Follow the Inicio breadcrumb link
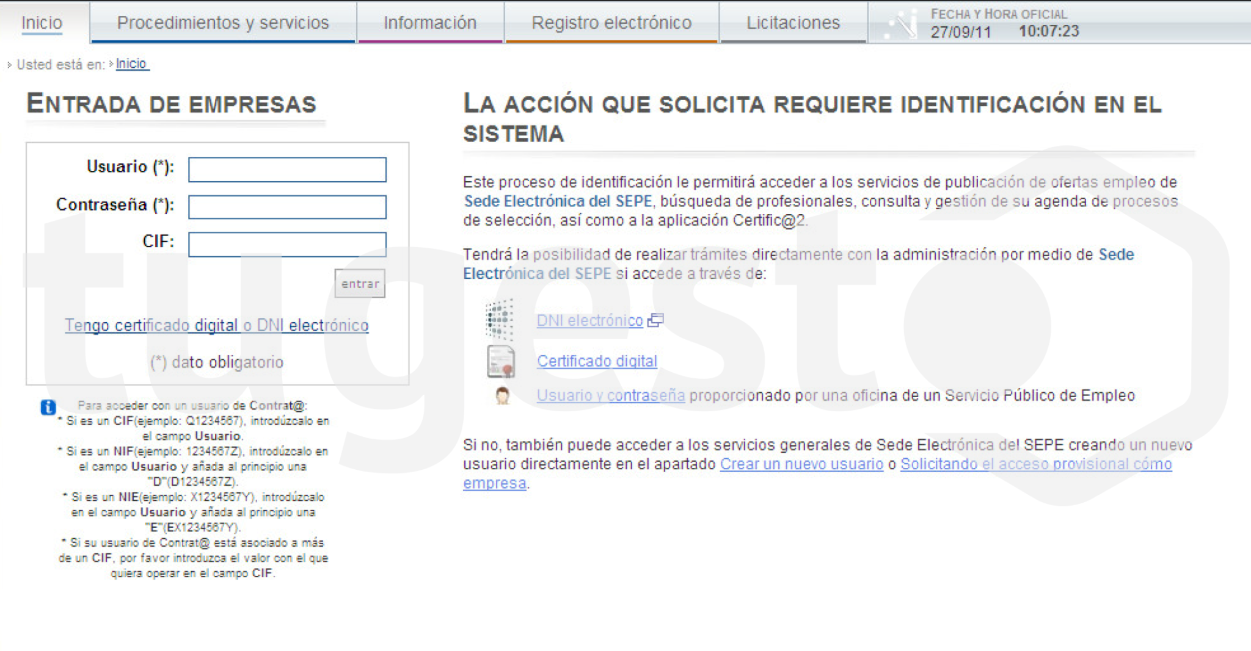The height and width of the screenshot is (651, 1251). point(131,64)
